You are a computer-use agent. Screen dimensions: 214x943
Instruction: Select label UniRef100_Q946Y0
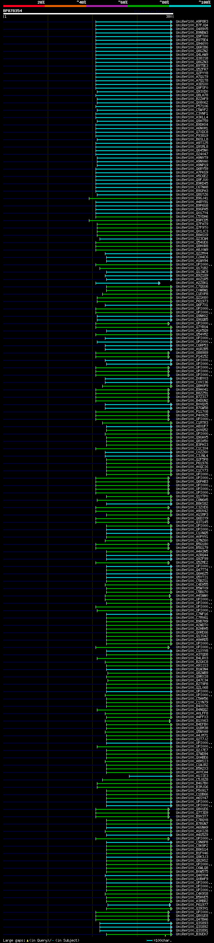pos(192,43)
